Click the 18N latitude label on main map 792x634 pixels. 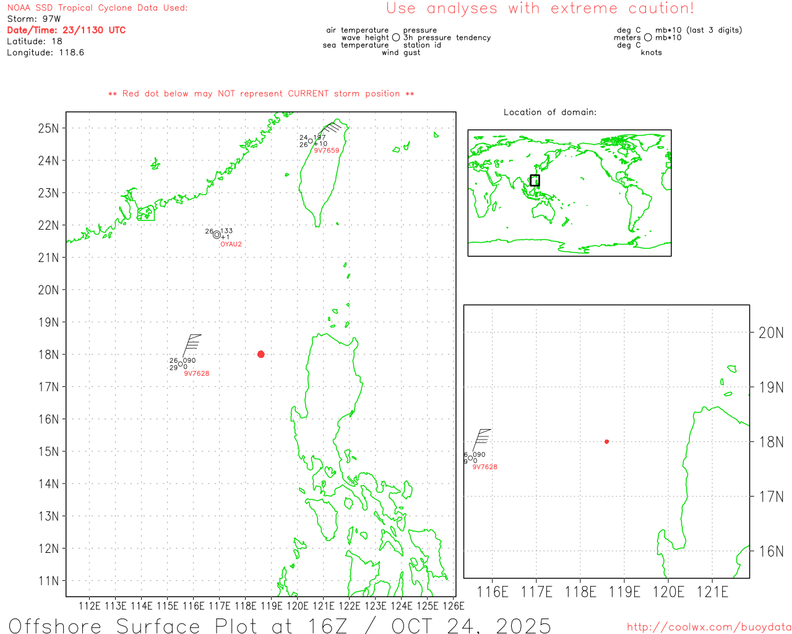pos(48,355)
